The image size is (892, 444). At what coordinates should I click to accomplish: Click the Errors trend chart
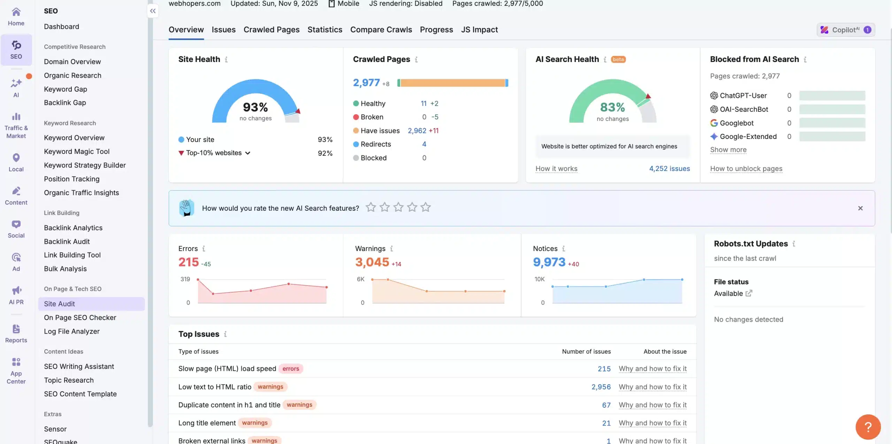click(262, 291)
